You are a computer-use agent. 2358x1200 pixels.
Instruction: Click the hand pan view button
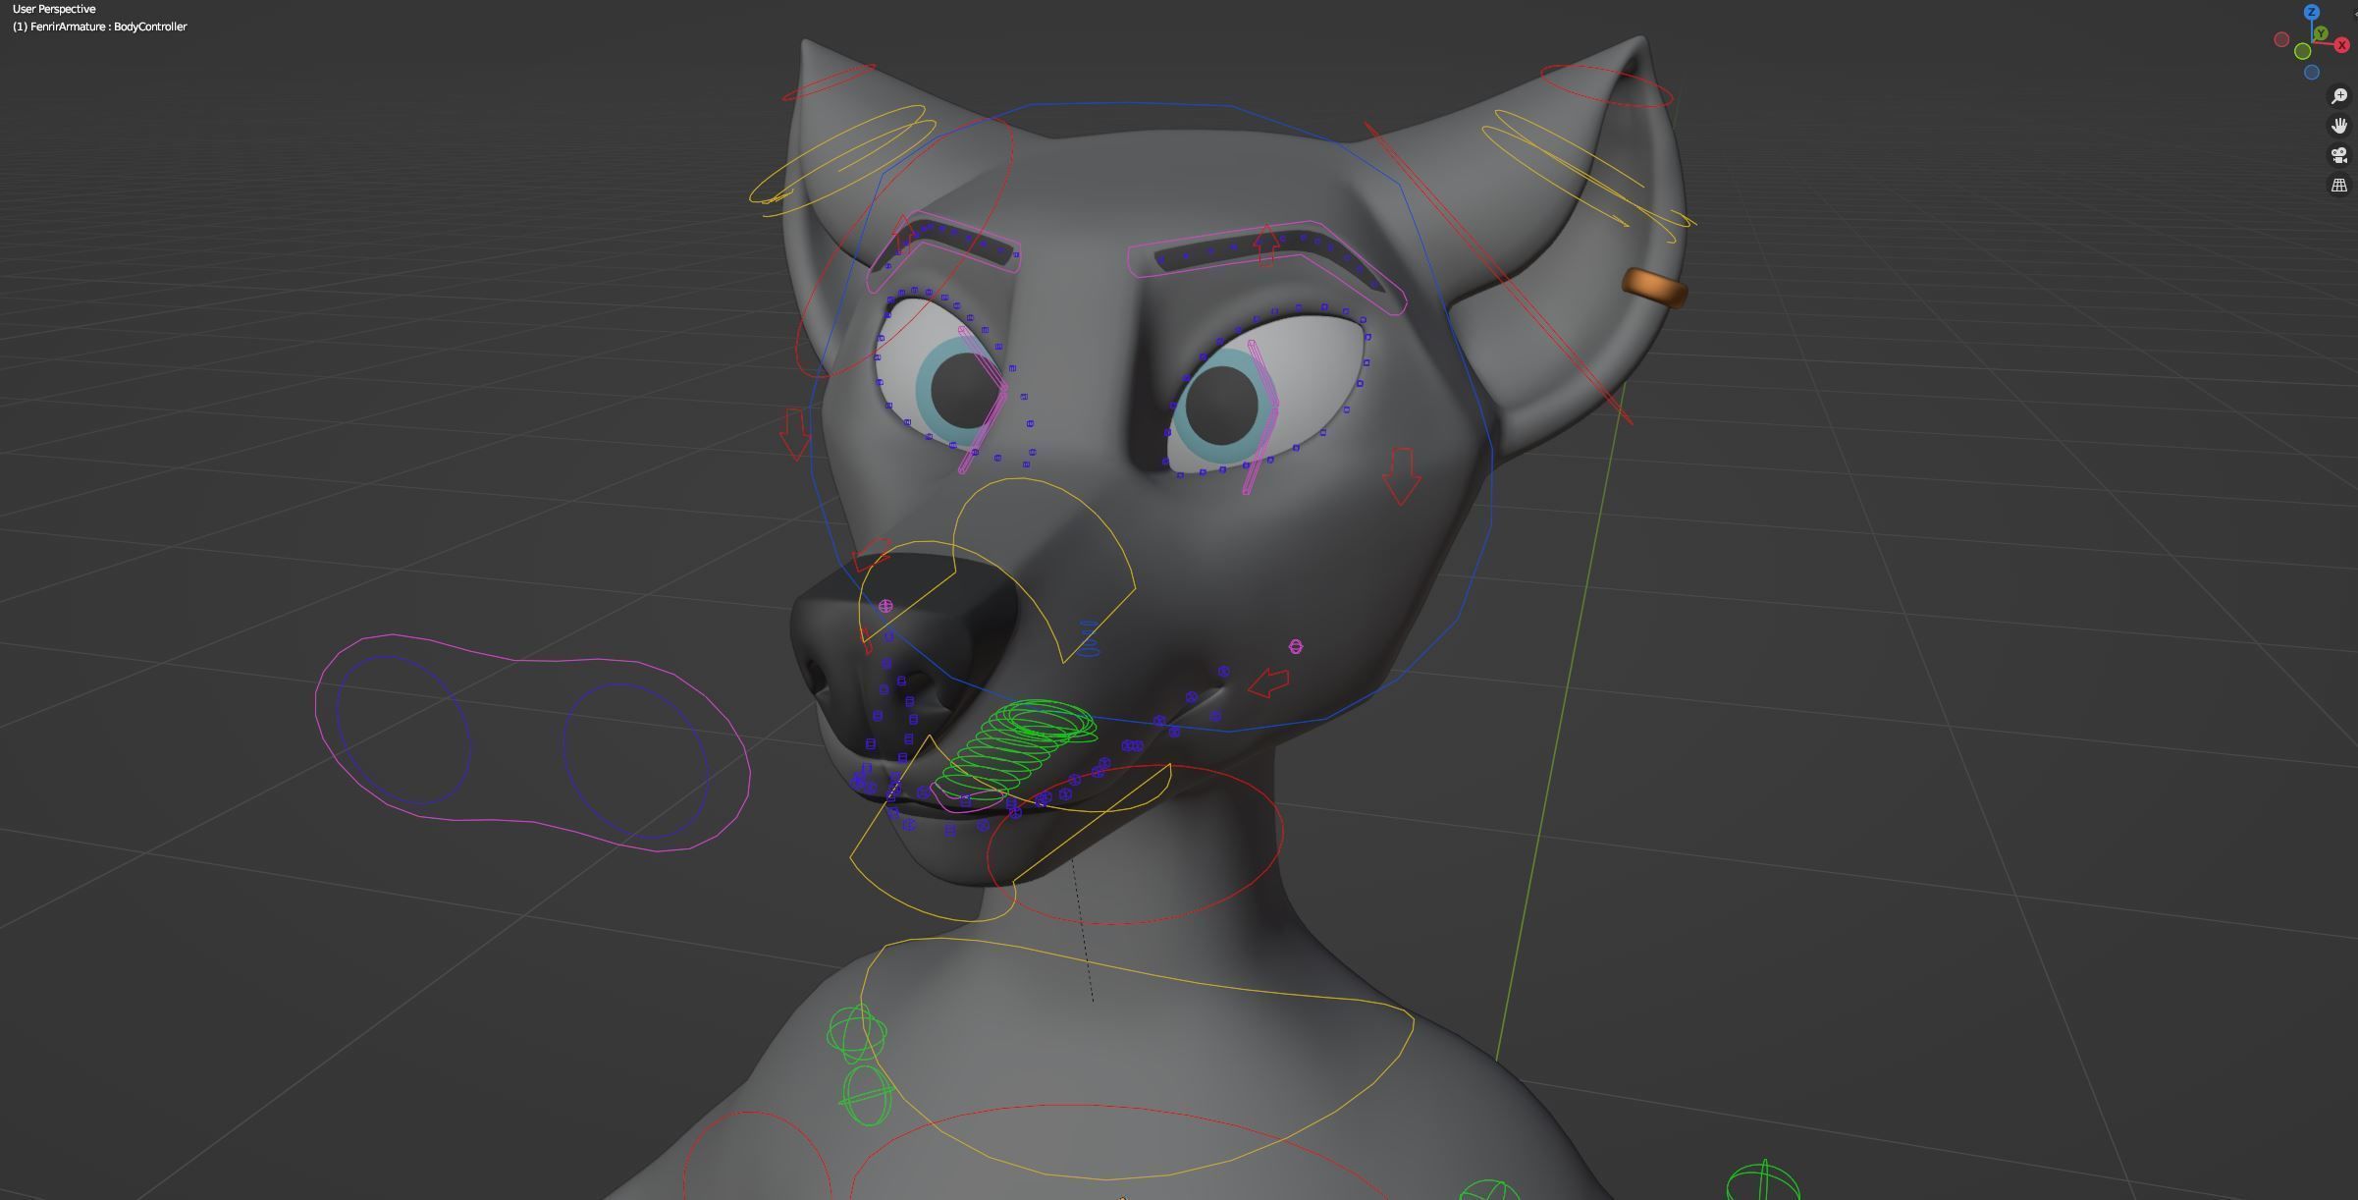click(2339, 126)
